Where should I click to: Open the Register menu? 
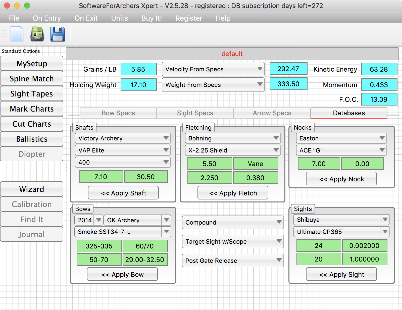tap(189, 18)
